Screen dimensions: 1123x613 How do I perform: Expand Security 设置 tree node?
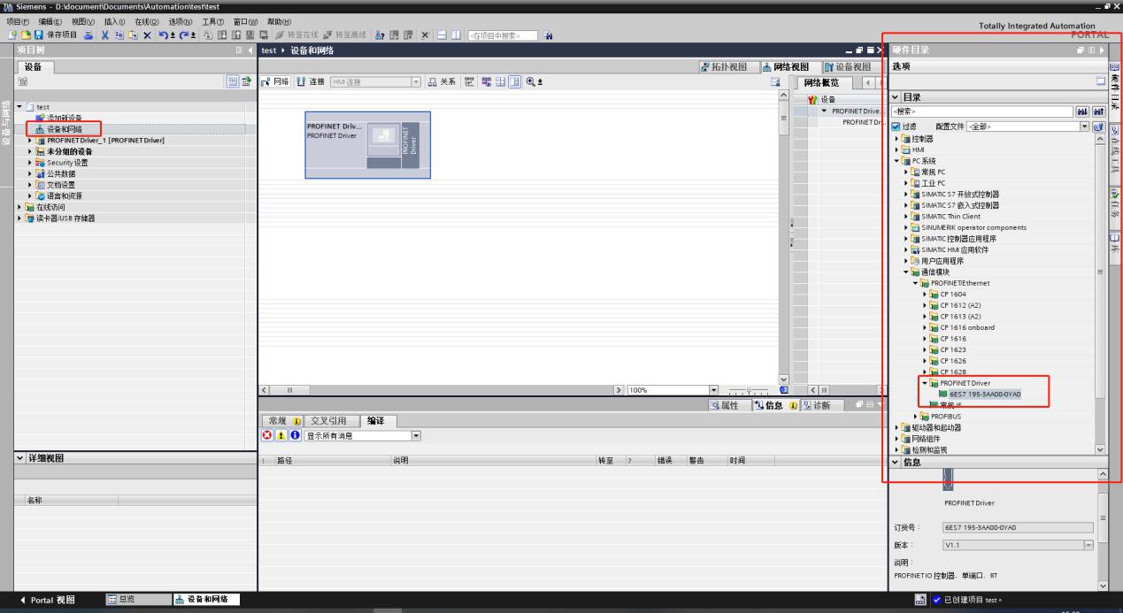point(31,163)
